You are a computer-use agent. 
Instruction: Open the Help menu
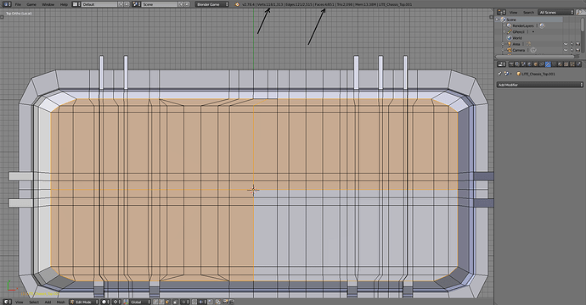coord(64,4)
